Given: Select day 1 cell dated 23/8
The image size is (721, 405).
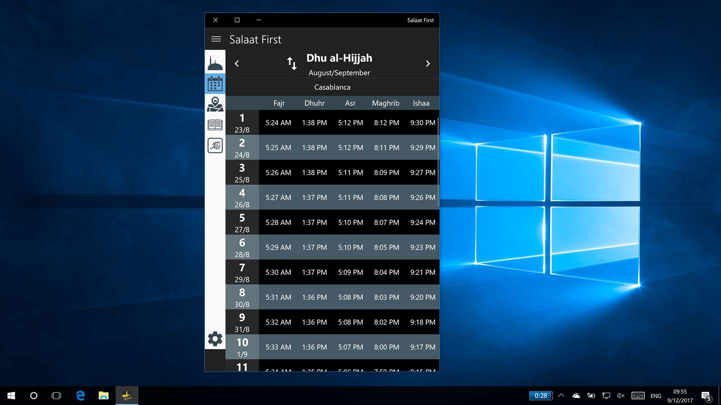Looking at the screenshot, I should point(242,122).
